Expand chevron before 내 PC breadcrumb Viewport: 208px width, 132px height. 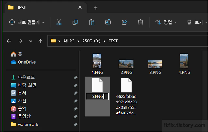(x=59, y=41)
